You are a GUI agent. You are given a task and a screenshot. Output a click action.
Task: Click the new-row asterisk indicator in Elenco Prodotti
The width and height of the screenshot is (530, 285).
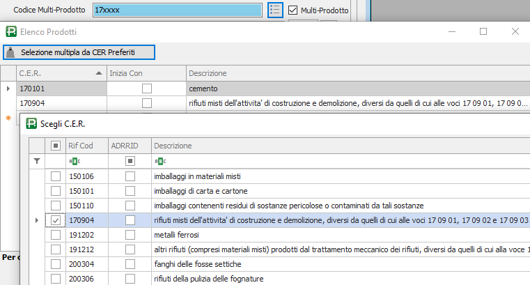click(x=8, y=118)
